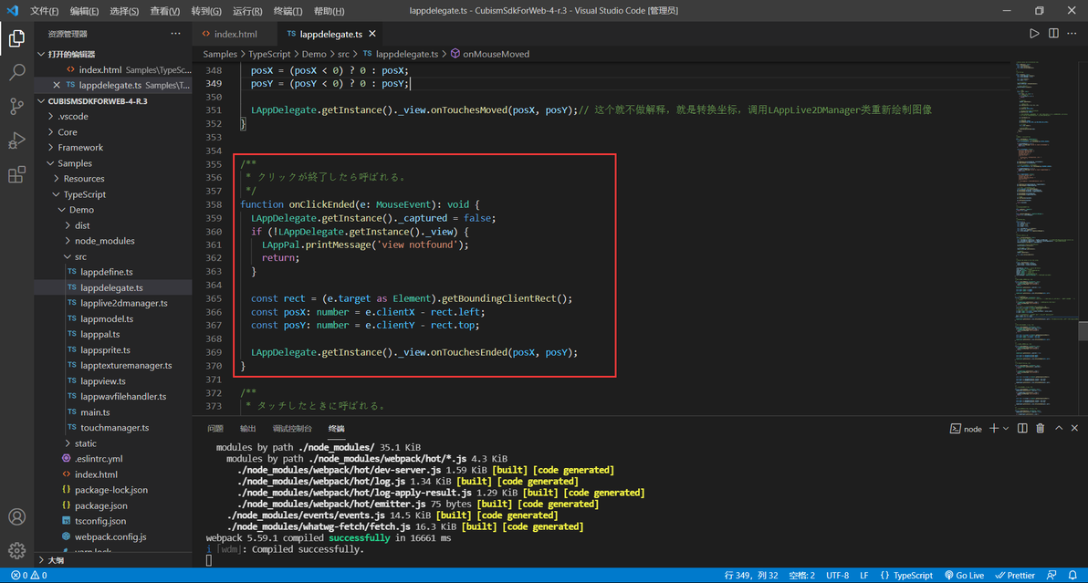Click Prettier status bar item
The image size is (1088, 583).
point(1015,576)
